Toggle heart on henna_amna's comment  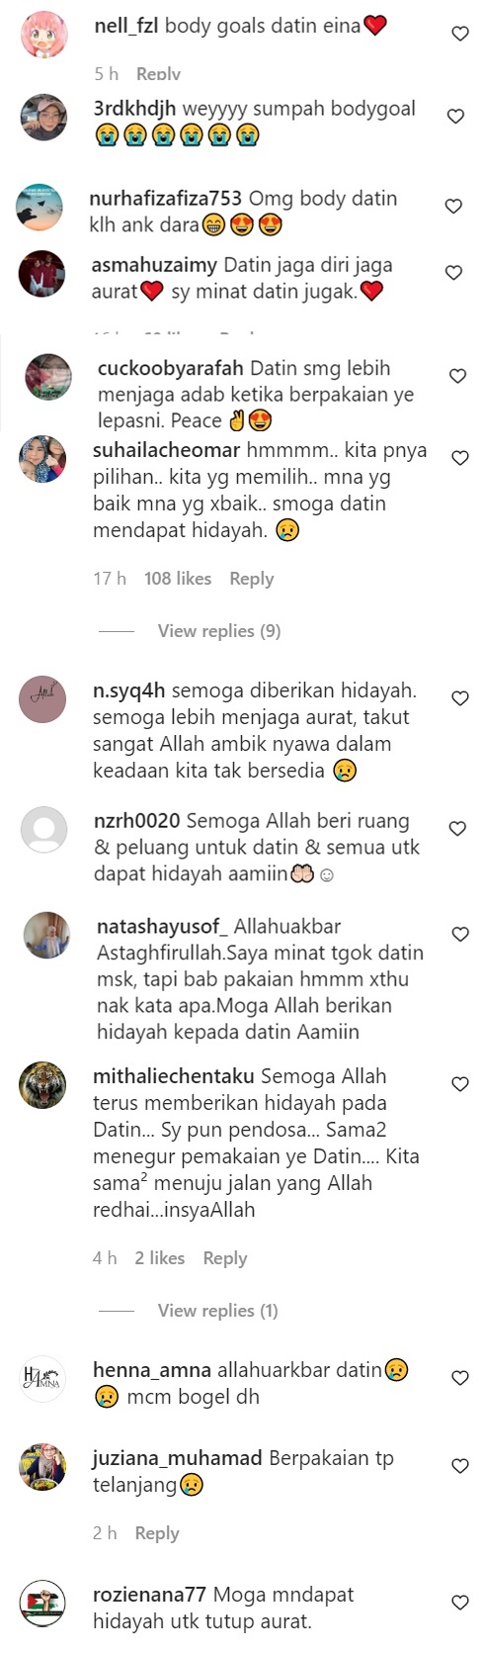pos(460,1377)
